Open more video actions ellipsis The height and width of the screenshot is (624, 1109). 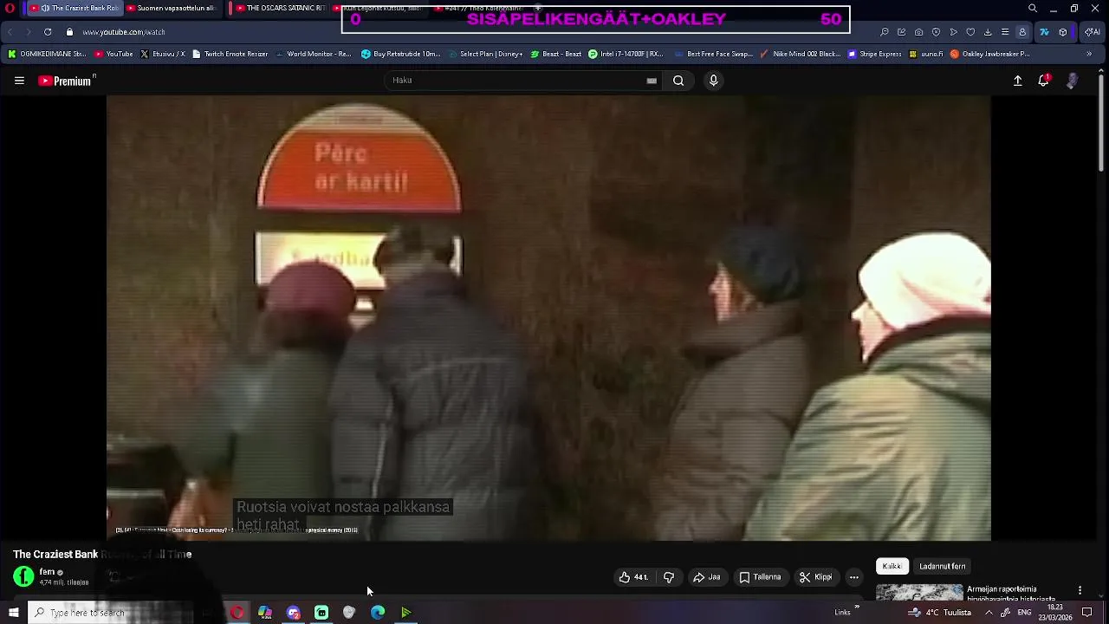(853, 577)
